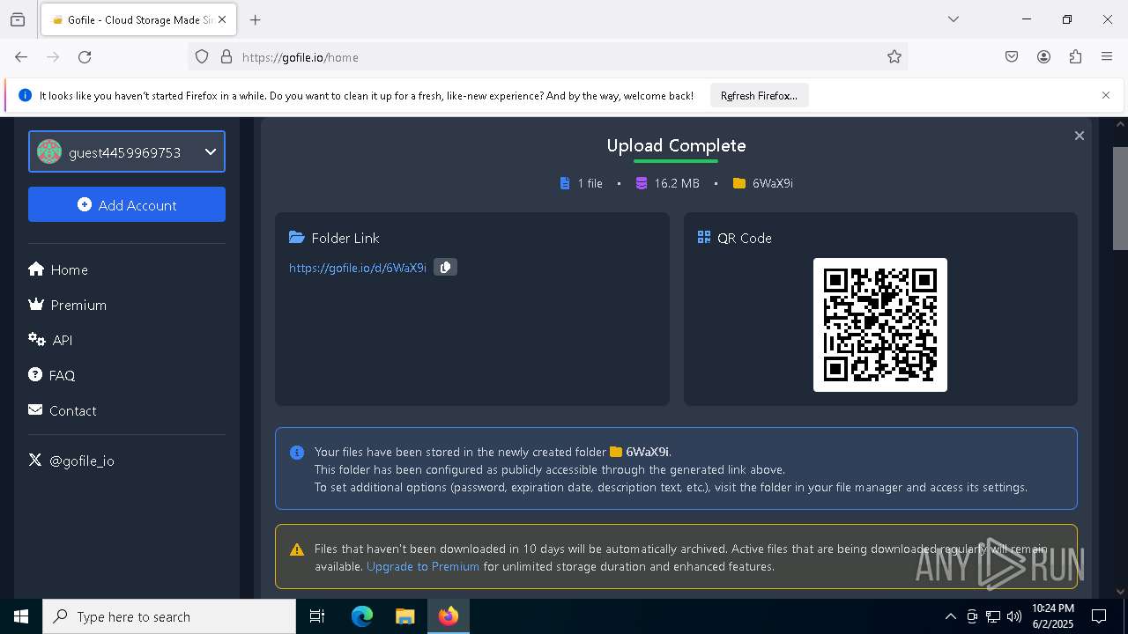Open the API page in sidebar
The image size is (1128, 634).
50,340
